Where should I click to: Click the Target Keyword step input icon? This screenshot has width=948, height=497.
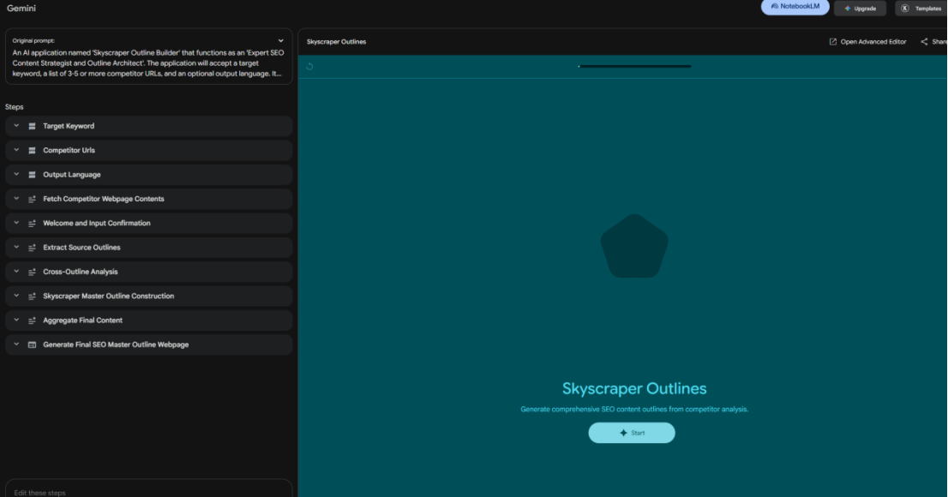tap(32, 126)
